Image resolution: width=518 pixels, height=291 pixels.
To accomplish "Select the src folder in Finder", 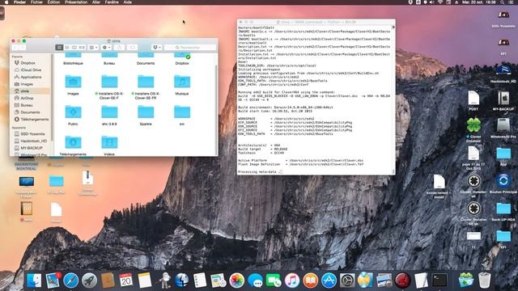I will coord(182,116).
